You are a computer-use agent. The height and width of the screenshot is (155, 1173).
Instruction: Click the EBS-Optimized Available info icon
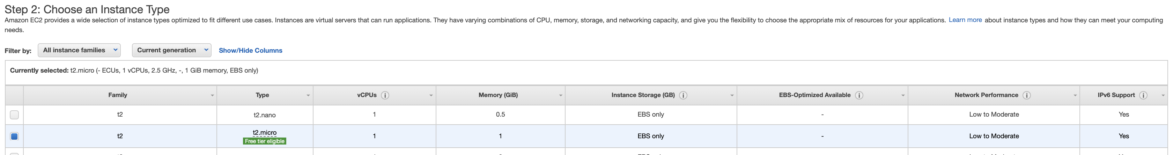tap(859, 95)
